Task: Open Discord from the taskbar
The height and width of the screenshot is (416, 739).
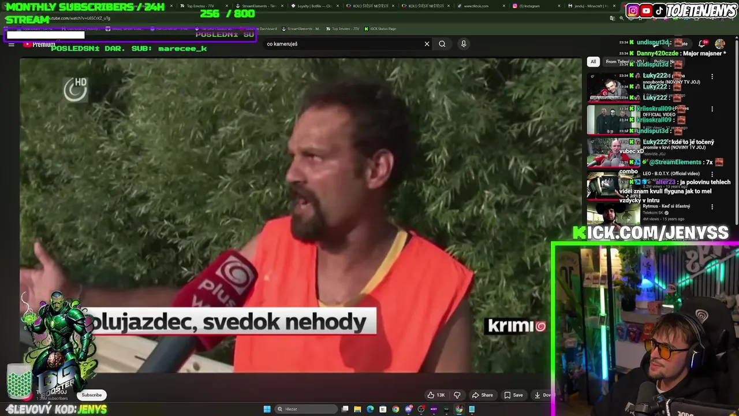Action: tap(408, 409)
